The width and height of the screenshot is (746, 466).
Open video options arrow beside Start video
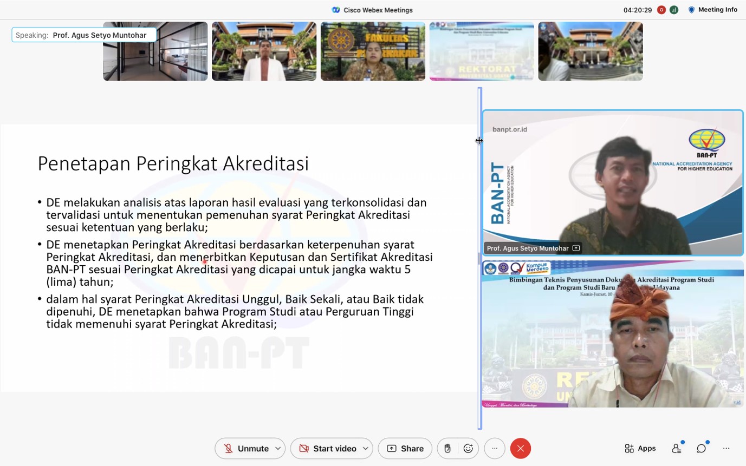click(366, 448)
